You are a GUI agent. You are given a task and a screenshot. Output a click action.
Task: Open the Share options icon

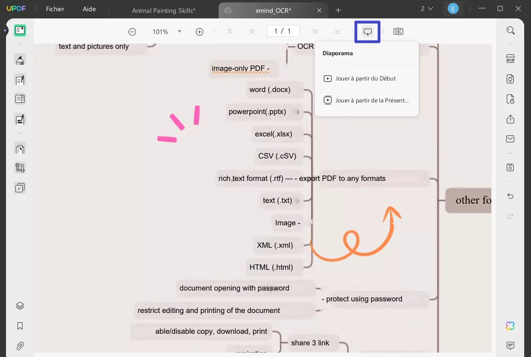tap(510, 119)
